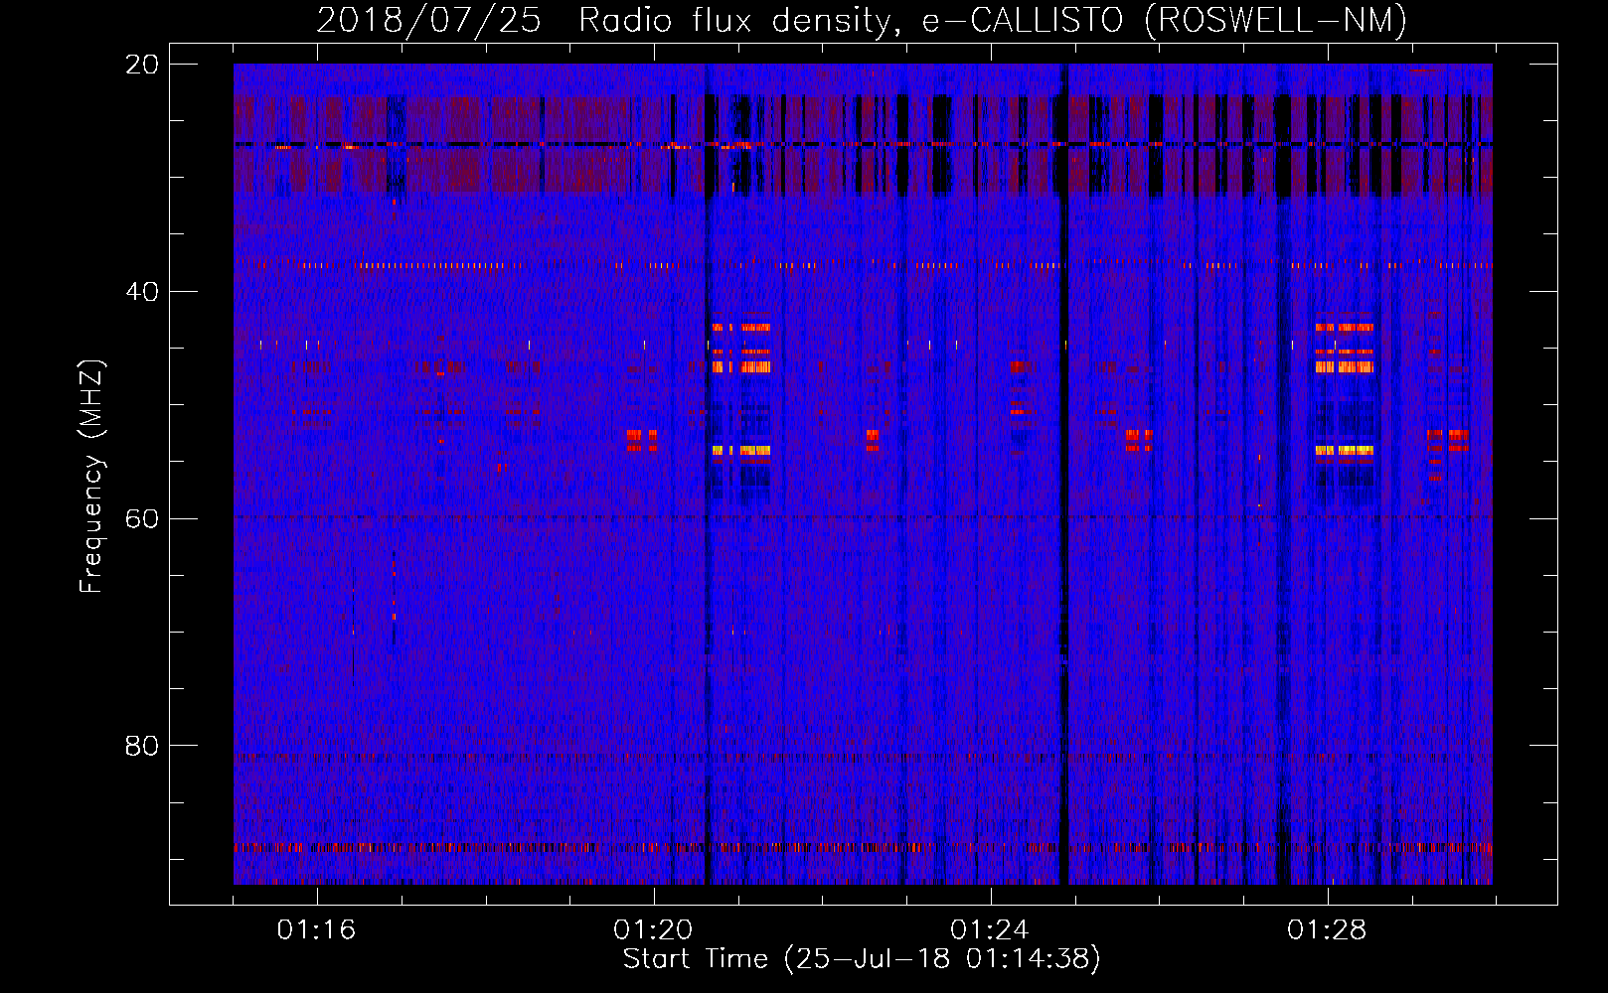Click the plot title '2018/07/25 Radio flux density'
The height and width of the screenshot is (993, 1608).
pos(861,21)
